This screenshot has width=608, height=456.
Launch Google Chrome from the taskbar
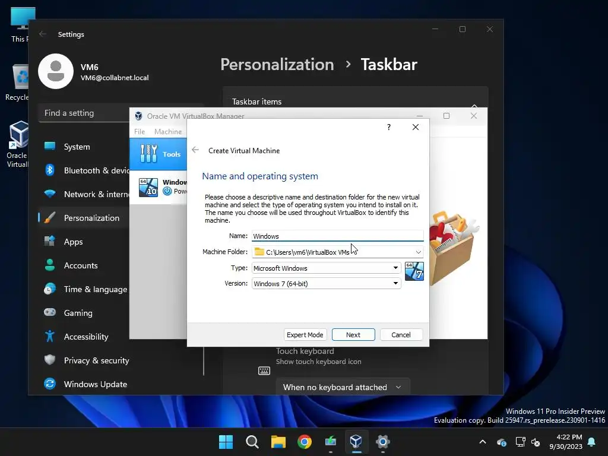point(305,442)
